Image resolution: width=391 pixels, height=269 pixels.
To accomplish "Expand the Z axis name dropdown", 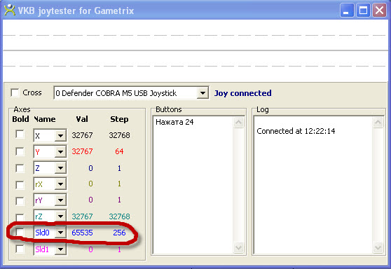I will 60,168.
